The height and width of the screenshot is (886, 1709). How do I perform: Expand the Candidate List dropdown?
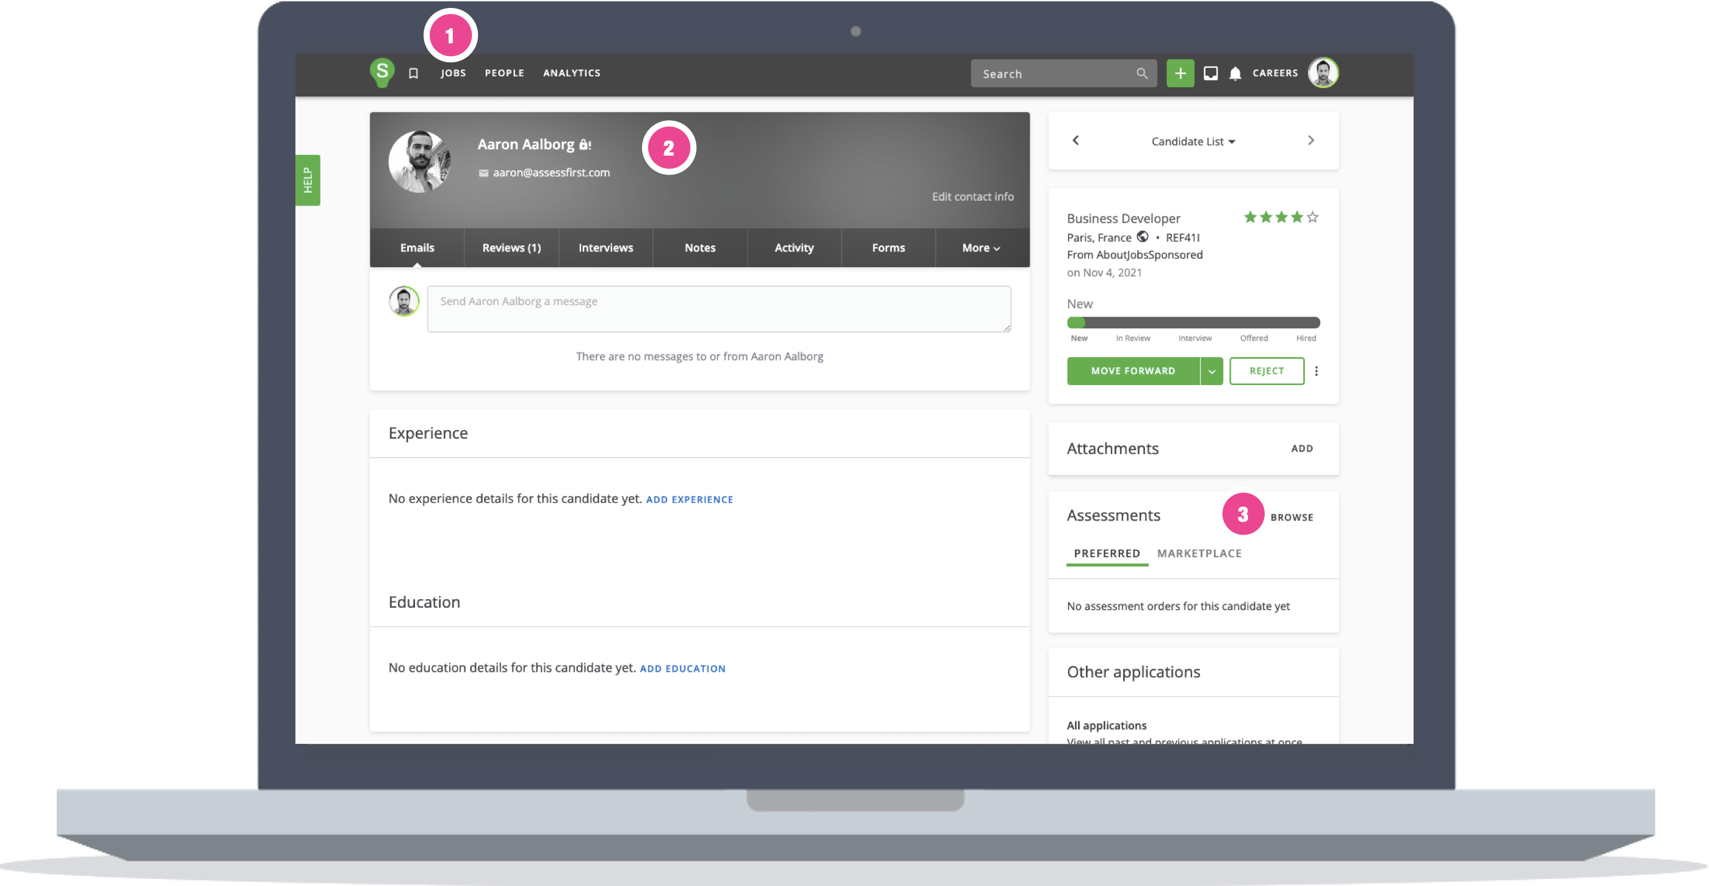click(x=1193, y=141)
